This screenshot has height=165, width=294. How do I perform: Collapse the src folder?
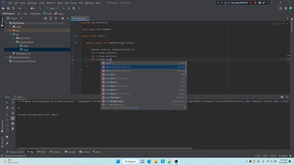[x=10, y=34]
